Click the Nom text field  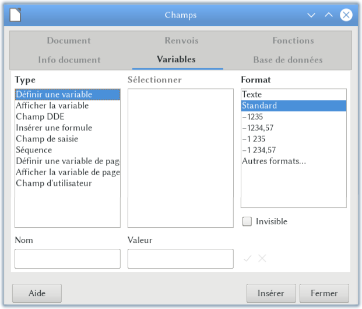[x=67, y=259]
